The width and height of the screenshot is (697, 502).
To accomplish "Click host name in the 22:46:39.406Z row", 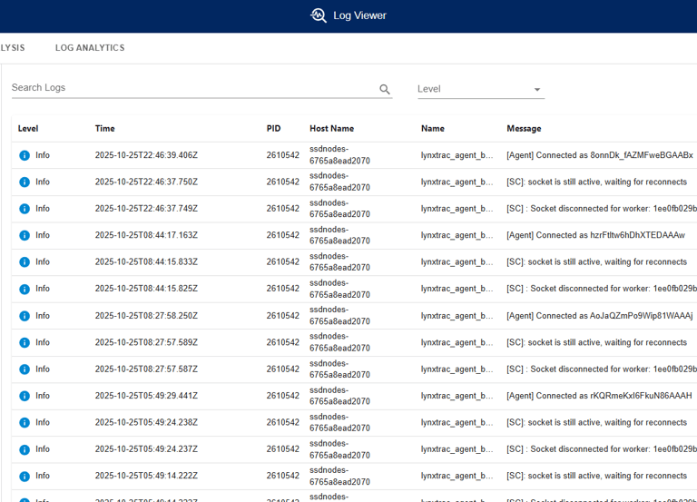I will click(339, 154).
